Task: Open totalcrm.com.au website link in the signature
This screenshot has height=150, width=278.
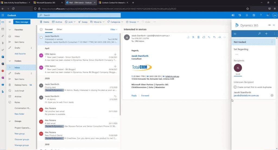Action: 172,76
